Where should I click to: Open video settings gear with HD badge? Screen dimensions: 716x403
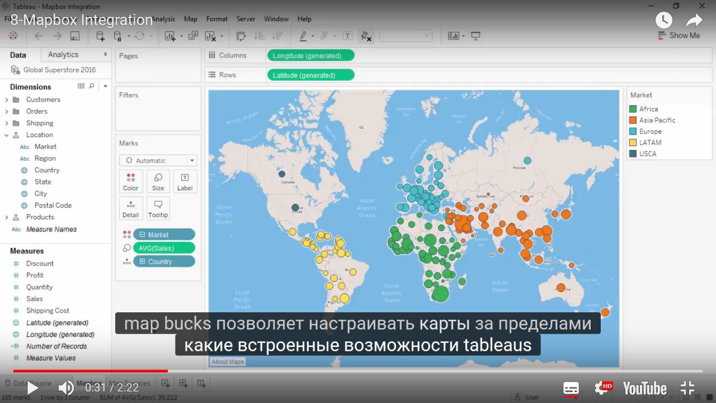(604, 387)
